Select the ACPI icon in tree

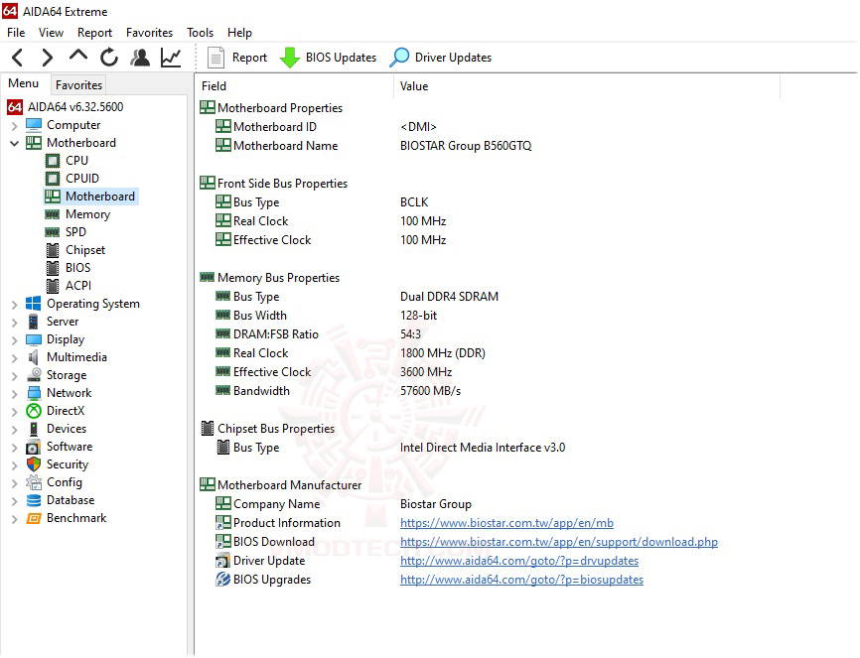point(53,286)
